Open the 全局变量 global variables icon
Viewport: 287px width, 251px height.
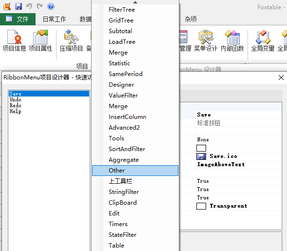[263, 40]
